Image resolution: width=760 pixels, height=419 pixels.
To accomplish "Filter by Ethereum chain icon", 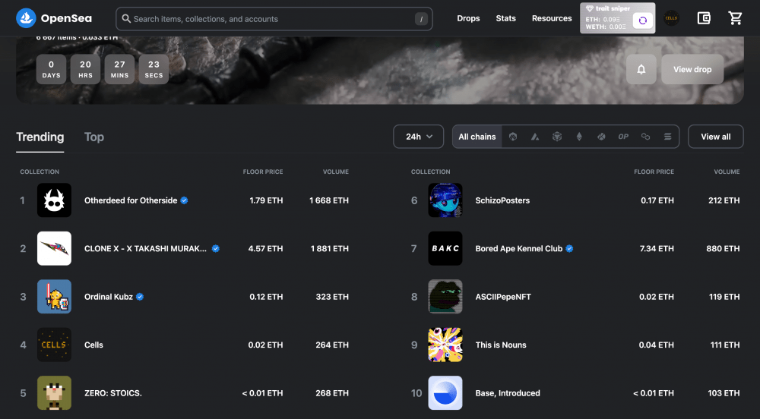I will pos(579,137).
